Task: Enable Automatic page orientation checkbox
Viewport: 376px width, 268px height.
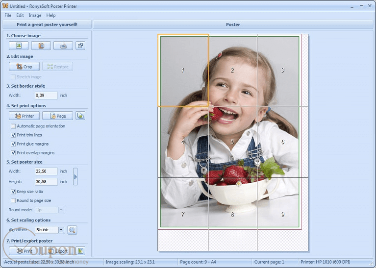Action: (x=13, y=126)
